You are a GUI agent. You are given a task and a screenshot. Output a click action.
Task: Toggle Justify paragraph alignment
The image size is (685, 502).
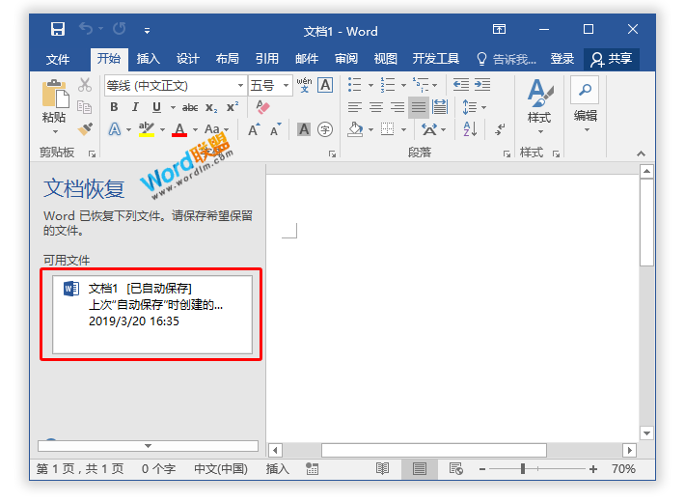click(418, 107)
